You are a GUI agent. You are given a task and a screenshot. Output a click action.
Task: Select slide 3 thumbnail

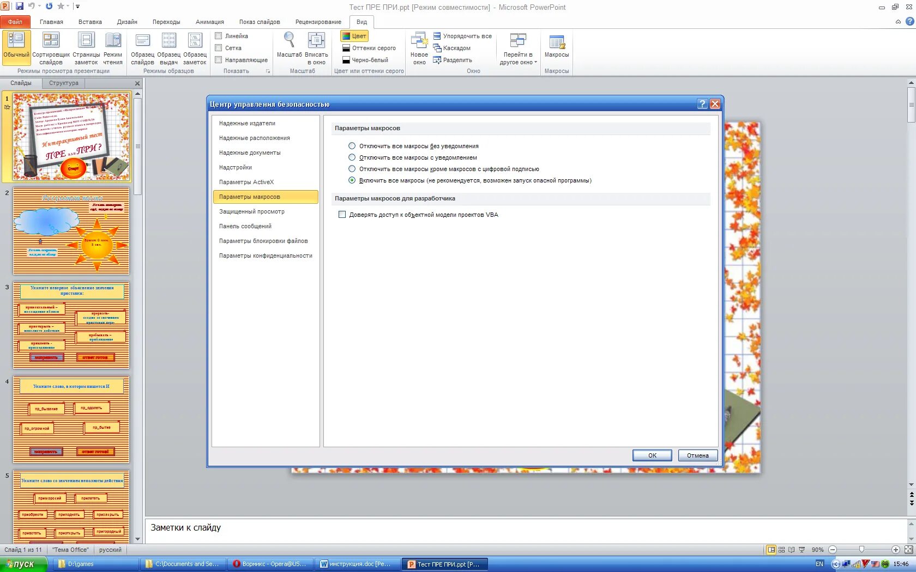click(71, 325)
